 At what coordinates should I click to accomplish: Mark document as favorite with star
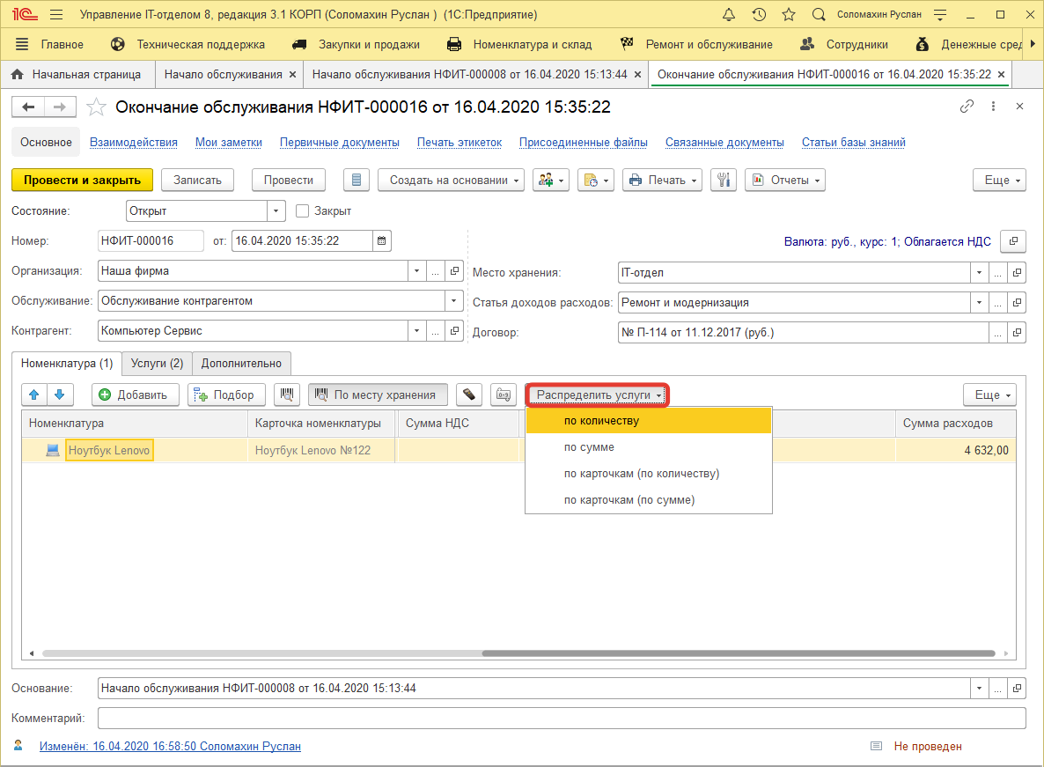(x=98, y=107)
